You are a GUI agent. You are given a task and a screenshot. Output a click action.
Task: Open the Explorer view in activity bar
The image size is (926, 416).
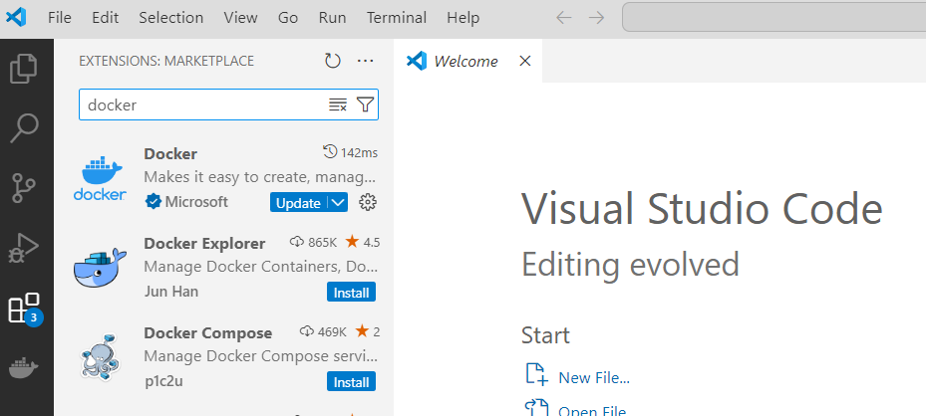click(24, 69)
